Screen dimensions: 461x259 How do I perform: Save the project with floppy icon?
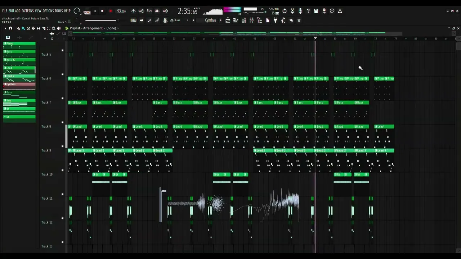pyautogui.click(x=316, y=11)
